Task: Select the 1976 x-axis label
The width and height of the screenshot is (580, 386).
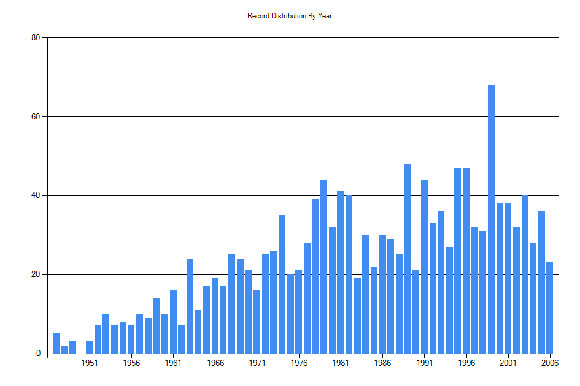Action: [x=299, y=363]
